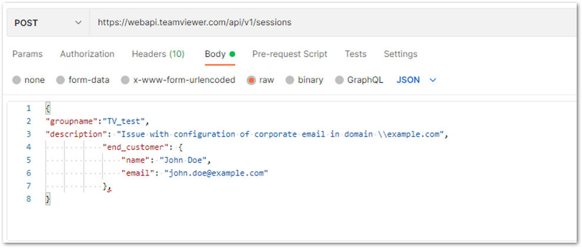Switch to the Params tab
The image size is (582, 248).
pyautogui.click(x=28, y=54)
